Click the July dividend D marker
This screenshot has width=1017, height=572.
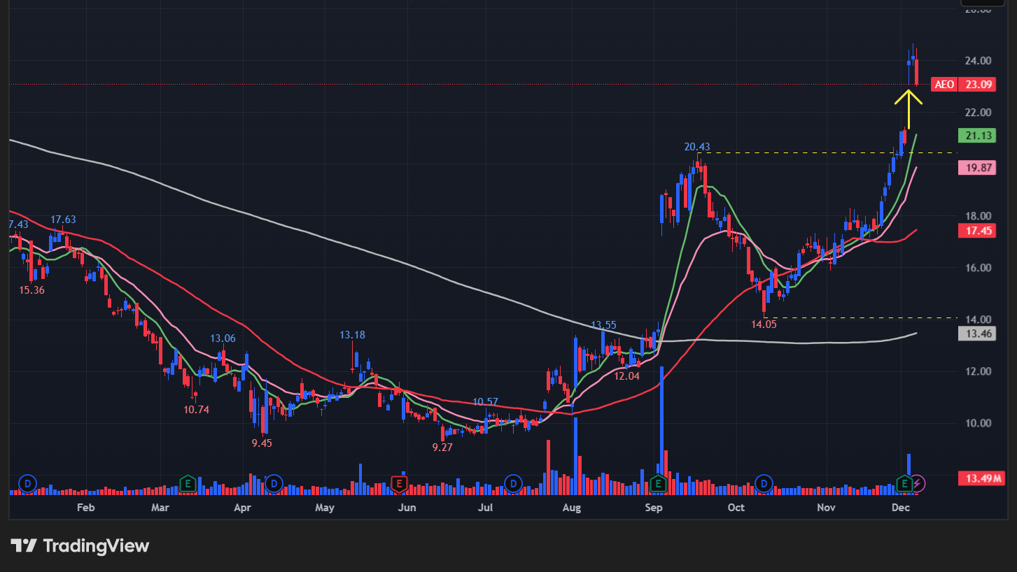tap(514, 482)
